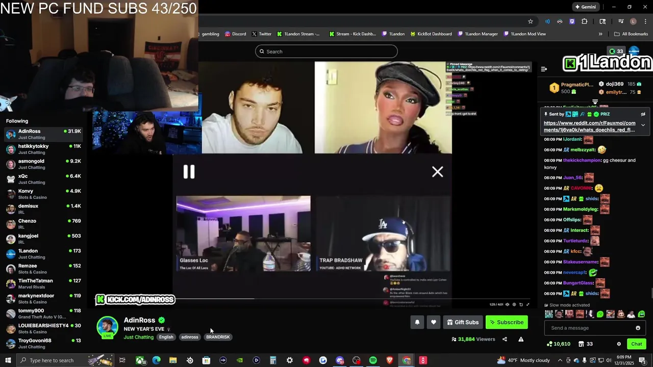Open the media controls icon in Chrome toolbar
Viewport: 653px width, 367px height.
tap(621, 21)
